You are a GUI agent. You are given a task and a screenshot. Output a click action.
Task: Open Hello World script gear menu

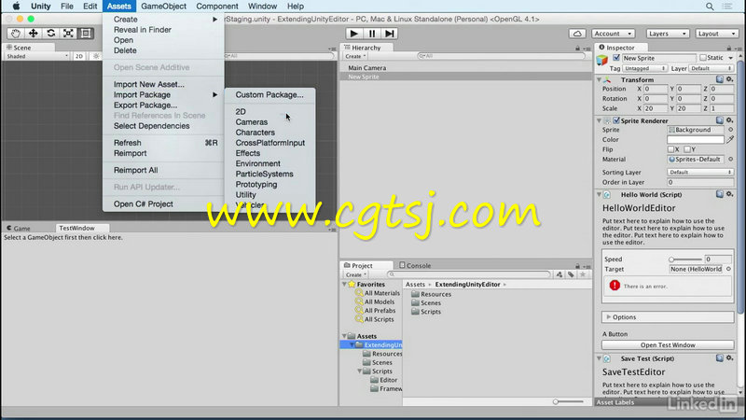point(729,194)
